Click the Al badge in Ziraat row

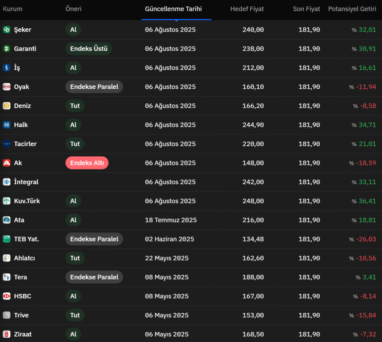click(x=73, y=334)
